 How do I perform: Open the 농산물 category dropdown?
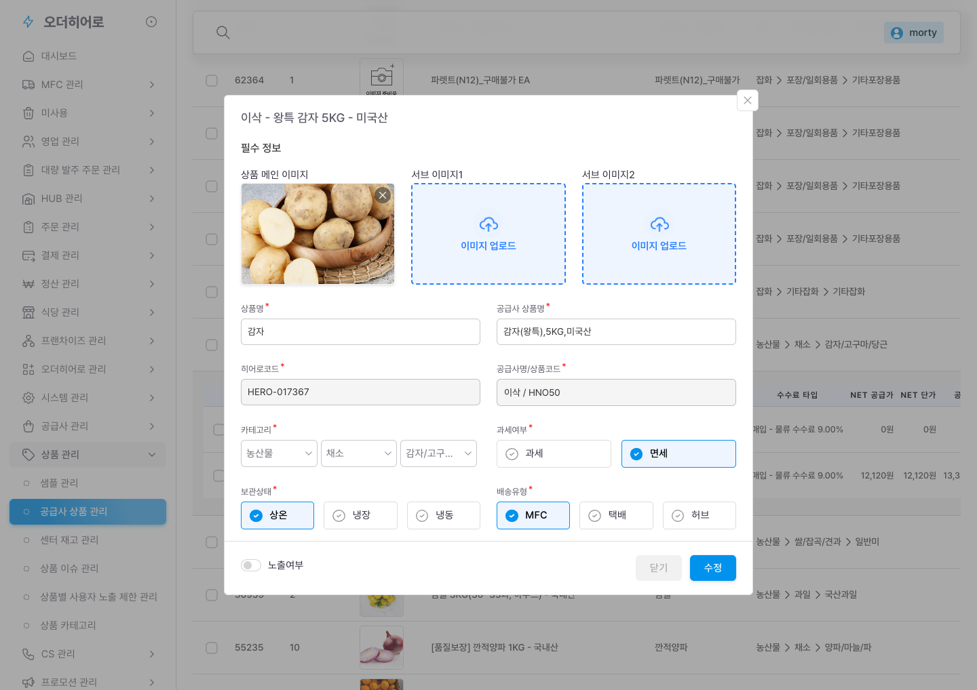[279, 453]
